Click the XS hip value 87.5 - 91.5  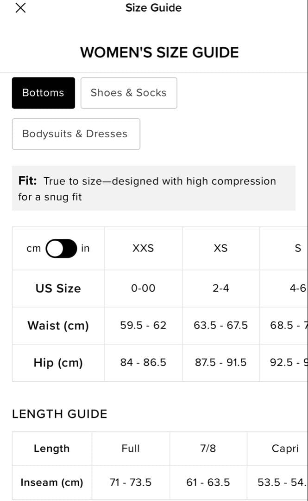(220, 363)
